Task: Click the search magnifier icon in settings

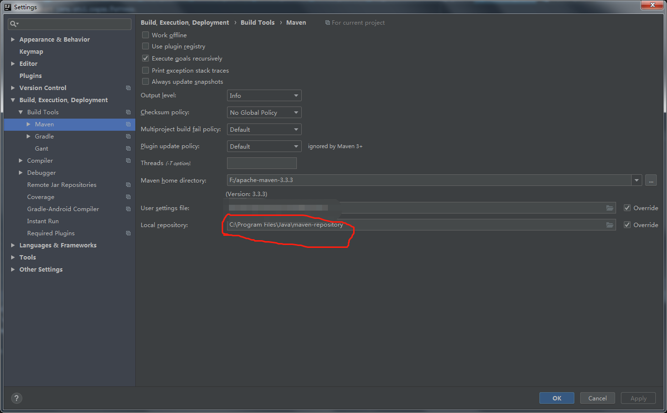Action: coord(14,24)
